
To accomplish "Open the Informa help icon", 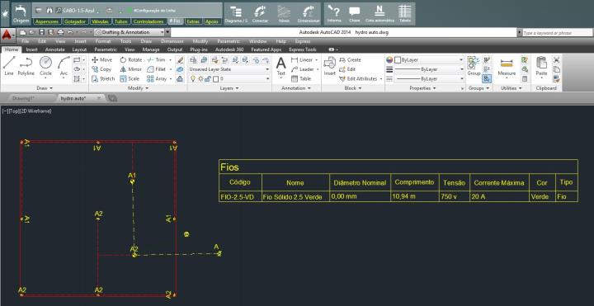I will (334, 14).
